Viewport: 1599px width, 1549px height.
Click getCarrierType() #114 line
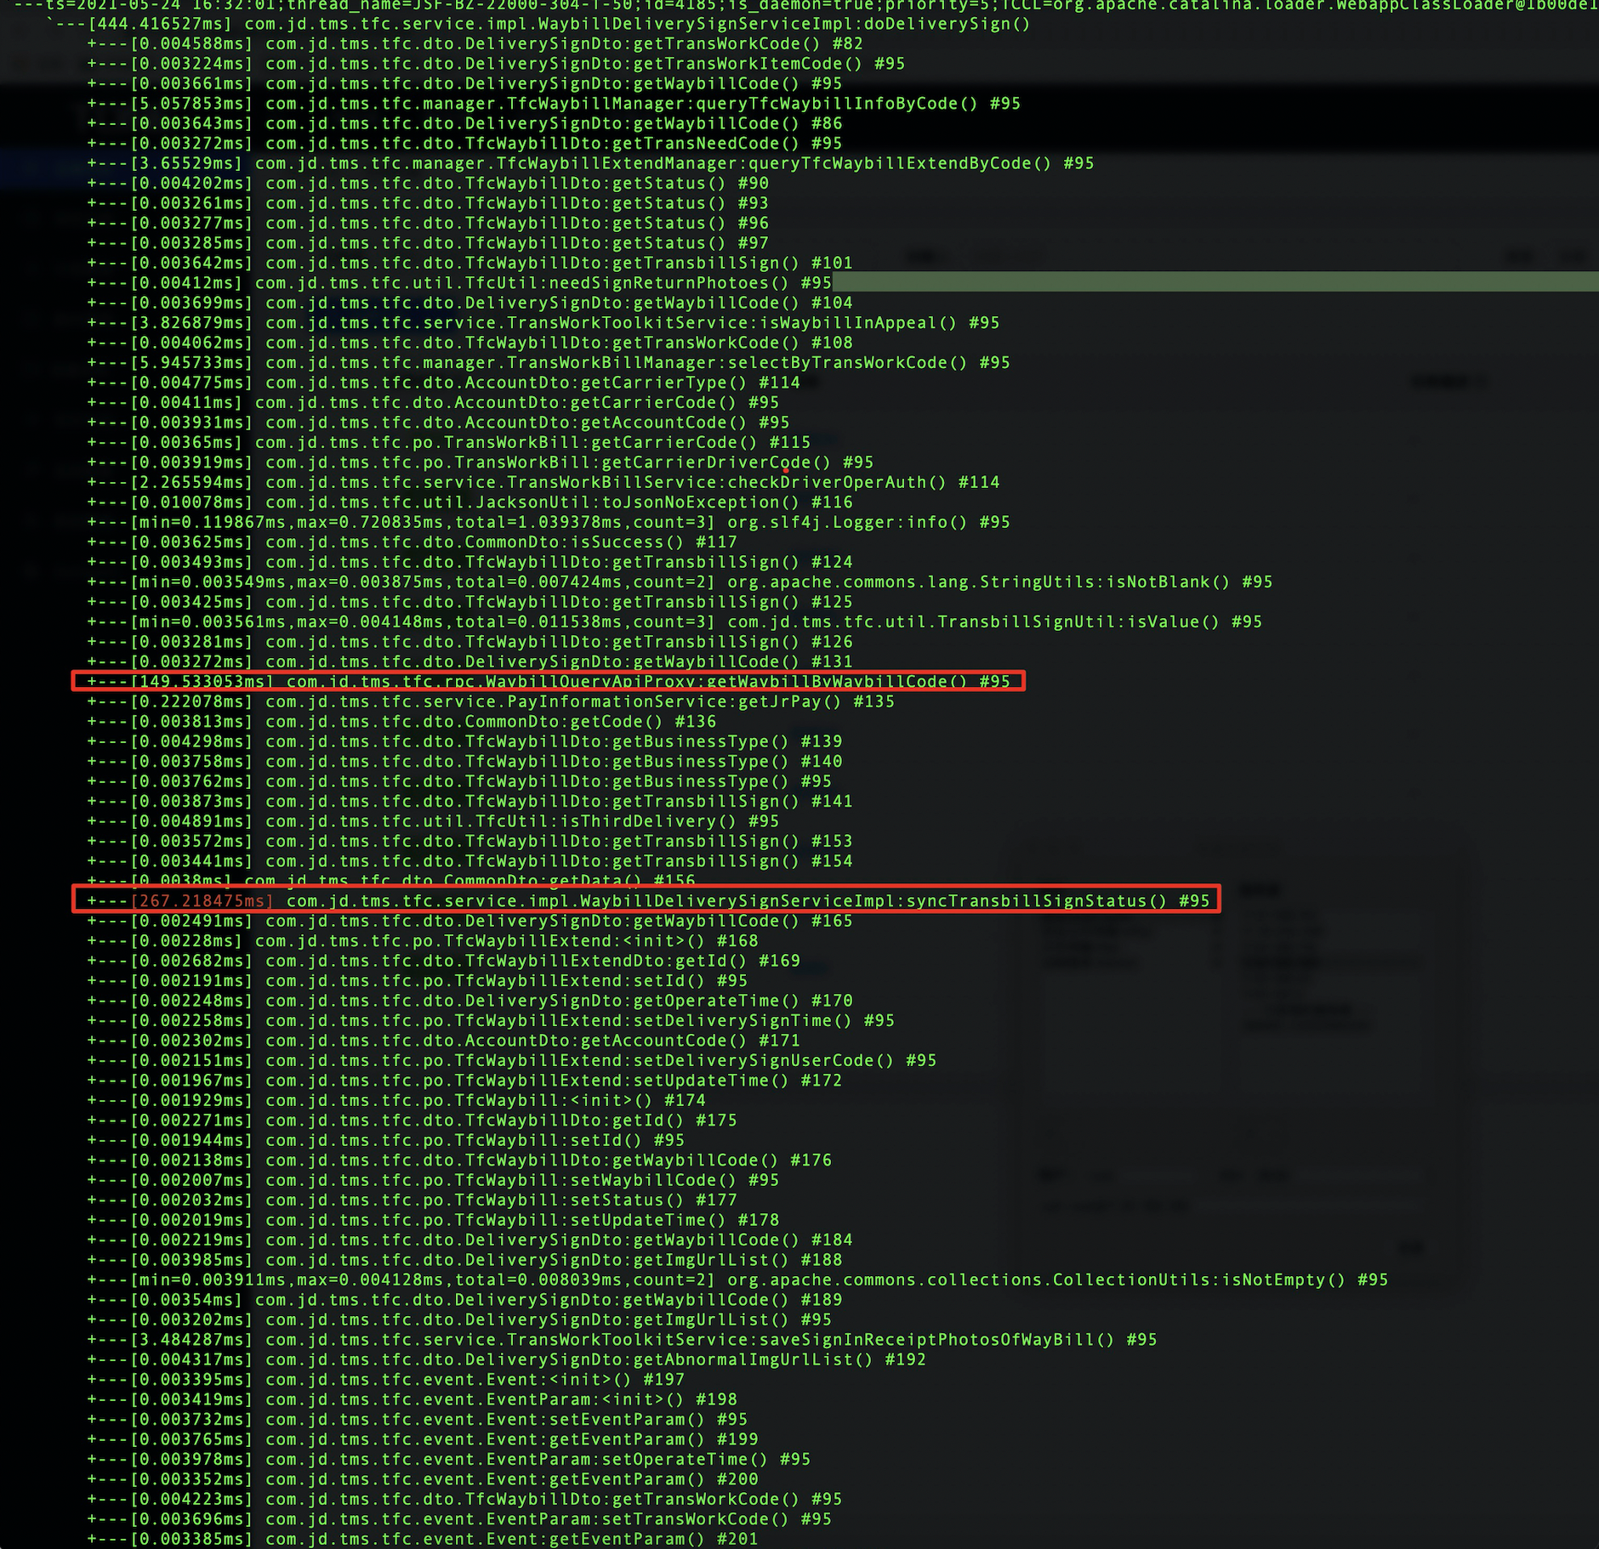(443, 383)
